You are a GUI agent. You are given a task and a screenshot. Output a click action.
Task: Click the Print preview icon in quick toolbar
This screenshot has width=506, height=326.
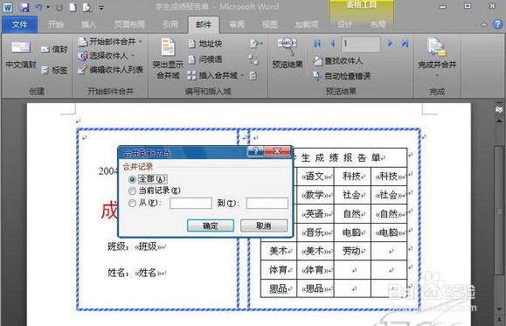(87, 7)
